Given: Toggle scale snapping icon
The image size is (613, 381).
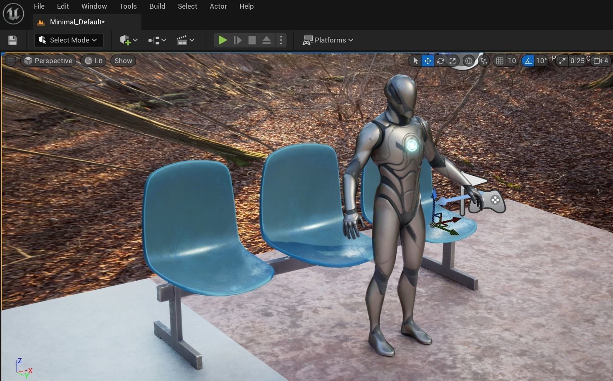Looking at the screenshot, I should click(x=562, y=61).
